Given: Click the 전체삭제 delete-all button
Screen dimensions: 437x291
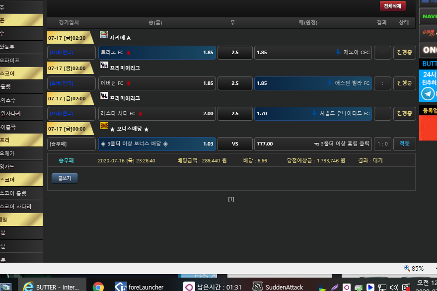Looking at the screenshot, I should [392, 6].
